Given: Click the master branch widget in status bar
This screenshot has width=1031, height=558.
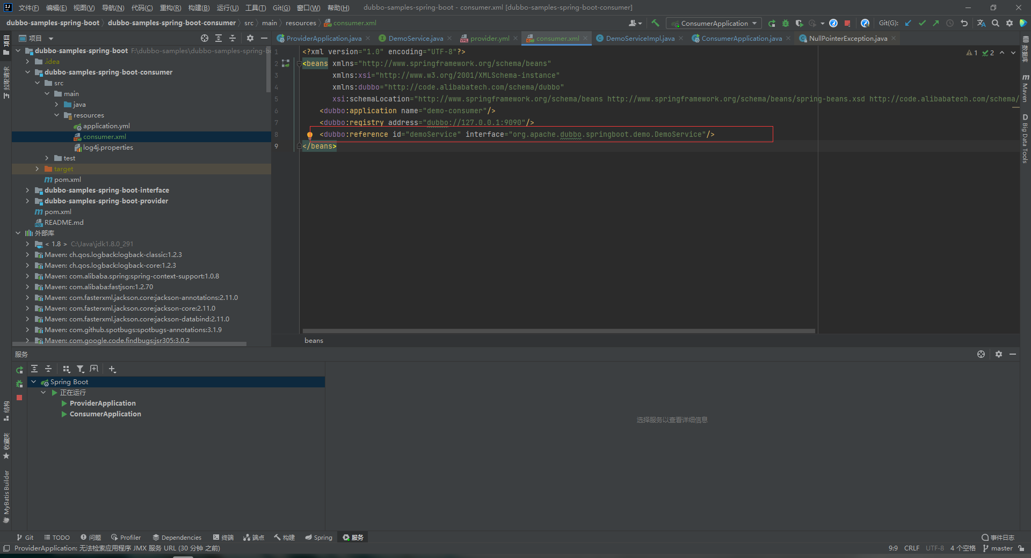Looking at the screenshot, I should [998, 548].
